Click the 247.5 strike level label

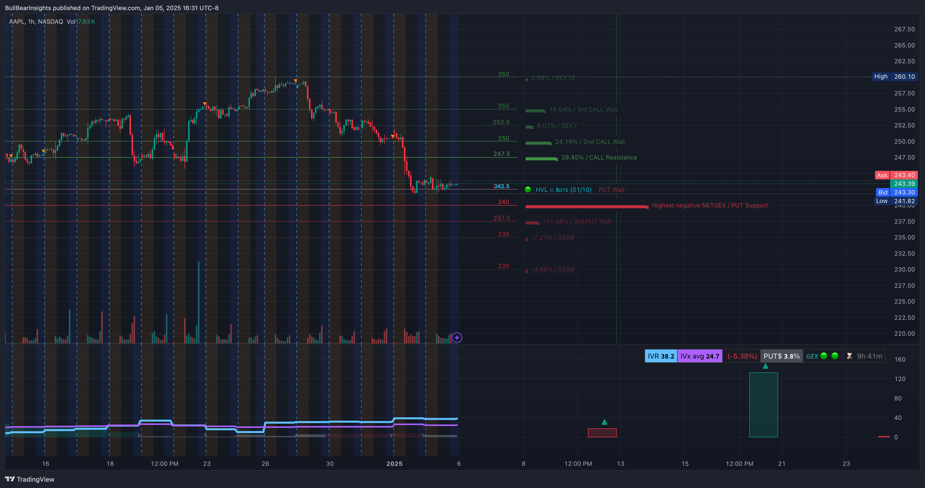[x=502, y=154]
